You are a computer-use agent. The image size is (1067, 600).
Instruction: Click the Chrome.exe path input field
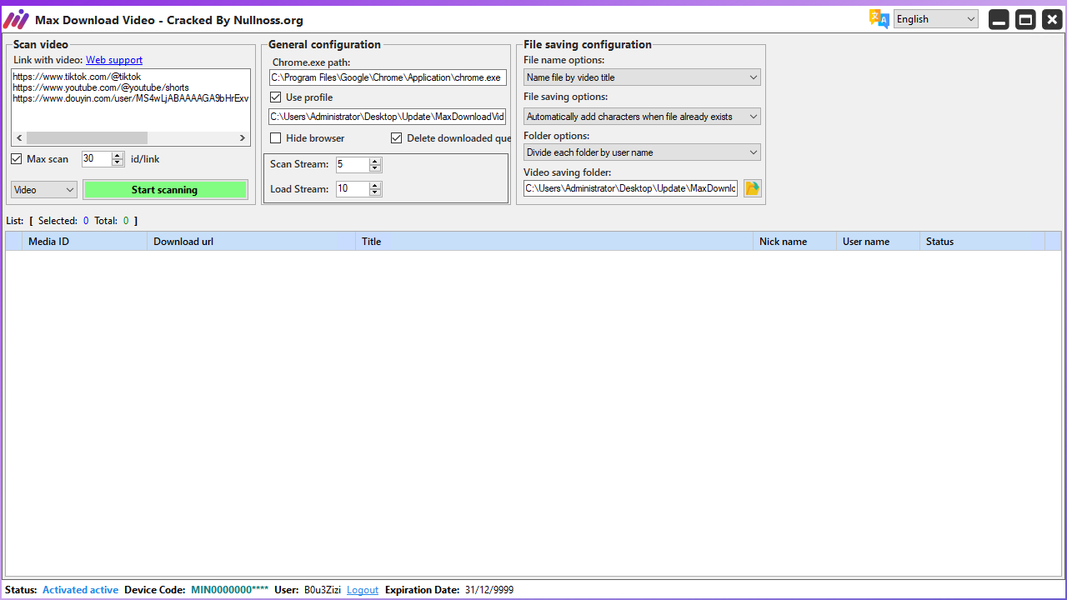click(x=388, y=77)
